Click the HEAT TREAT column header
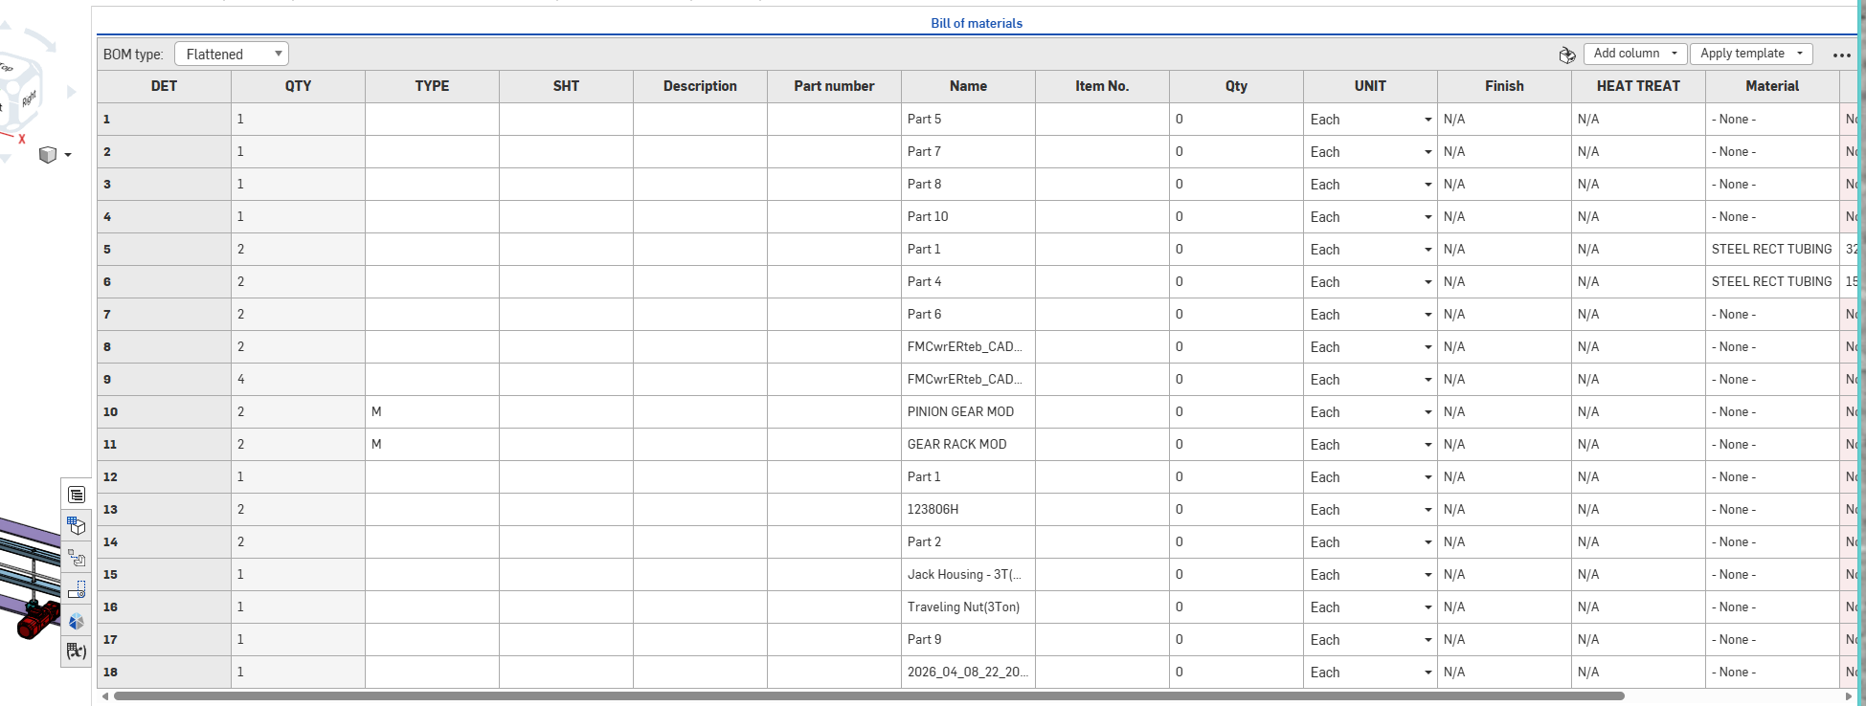The image size is (1866, 706). (x=1638, y=86)
